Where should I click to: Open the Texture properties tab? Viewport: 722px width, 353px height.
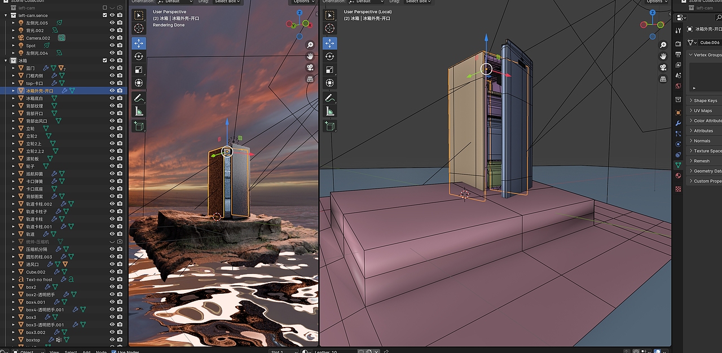[x=678, y=189]
